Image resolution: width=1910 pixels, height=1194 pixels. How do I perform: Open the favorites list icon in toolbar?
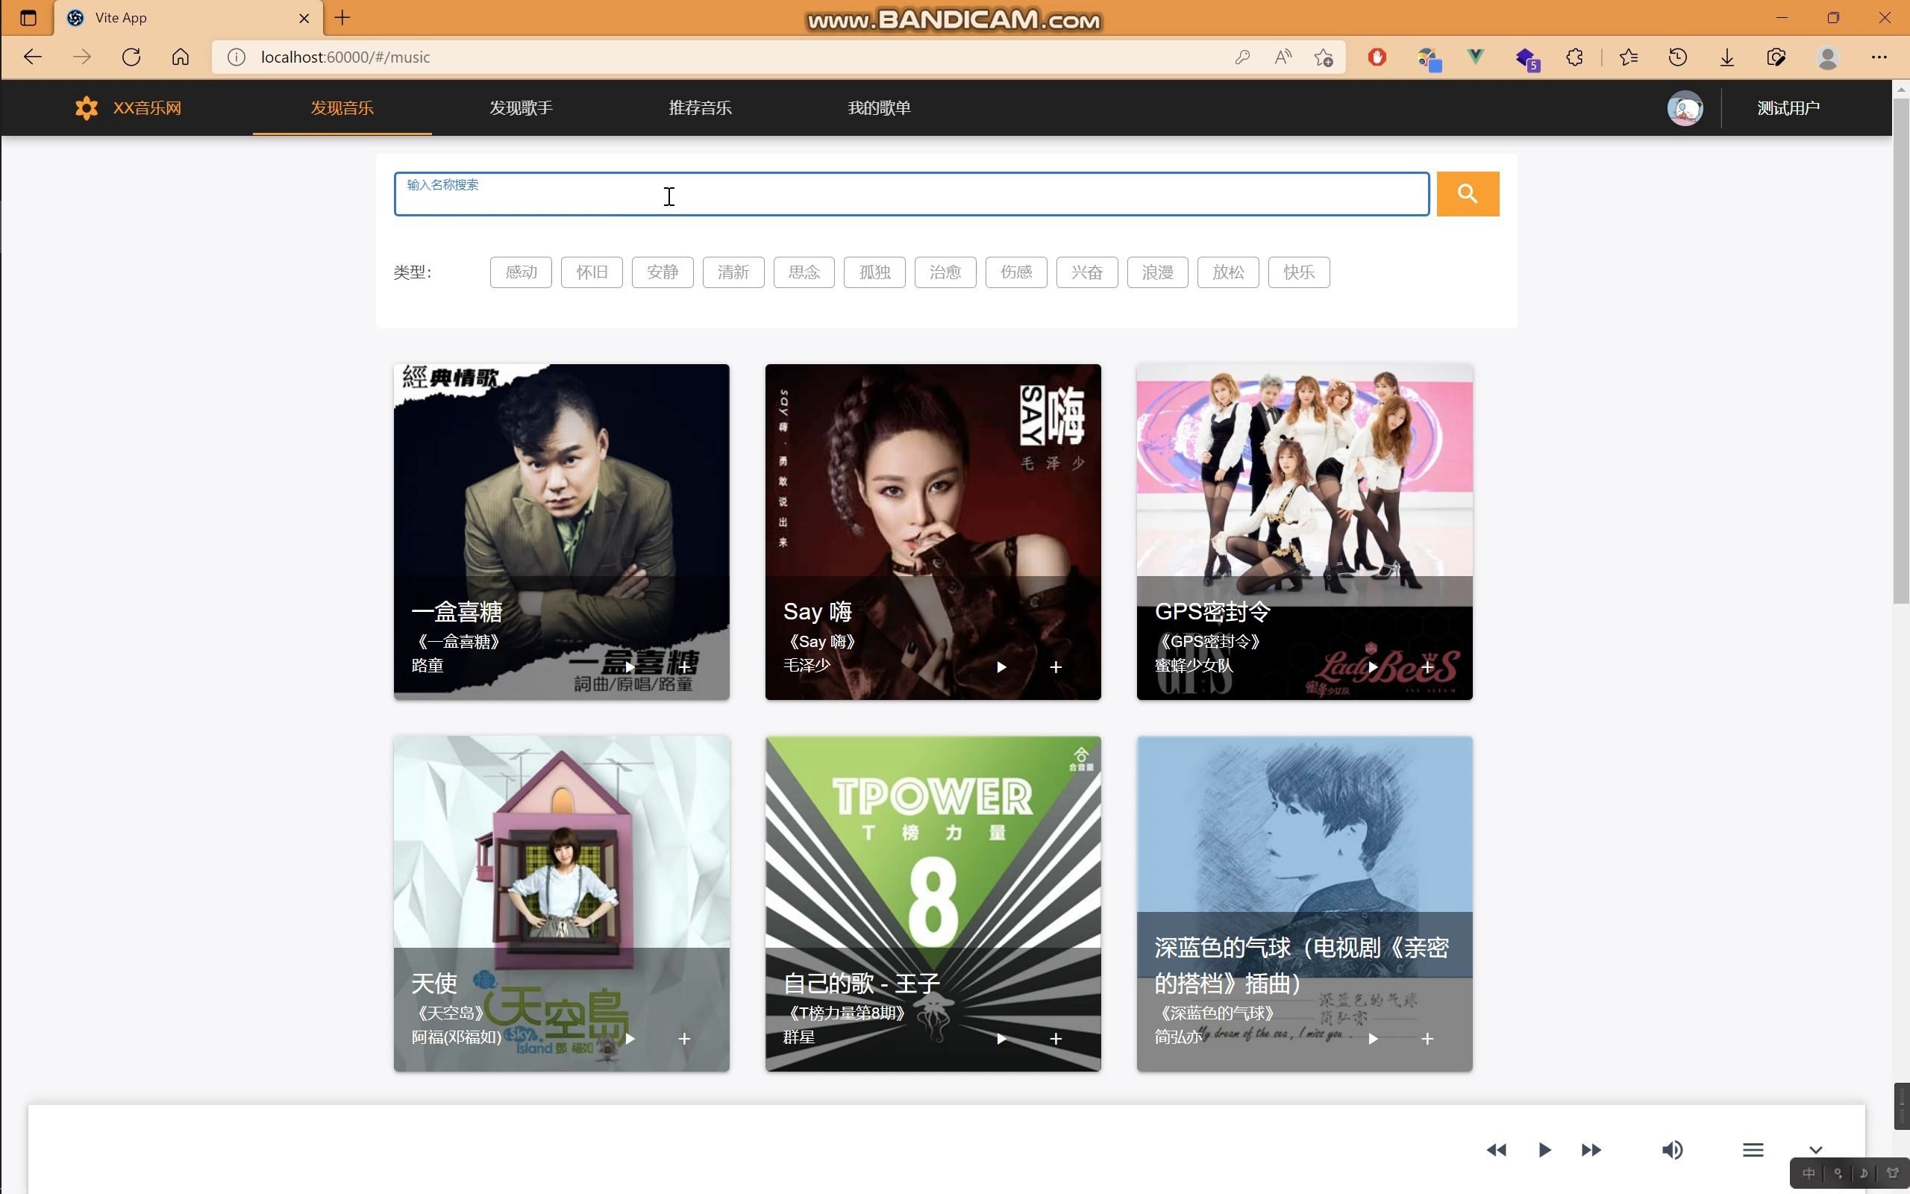(1628, 57)
